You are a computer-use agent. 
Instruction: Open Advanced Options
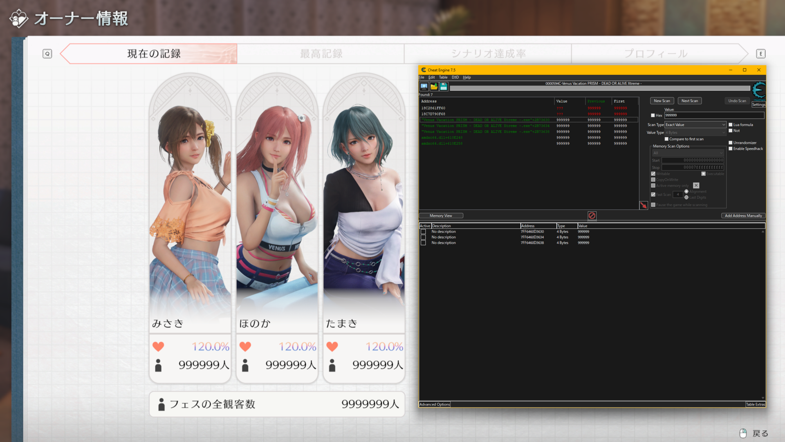[435, 404]
